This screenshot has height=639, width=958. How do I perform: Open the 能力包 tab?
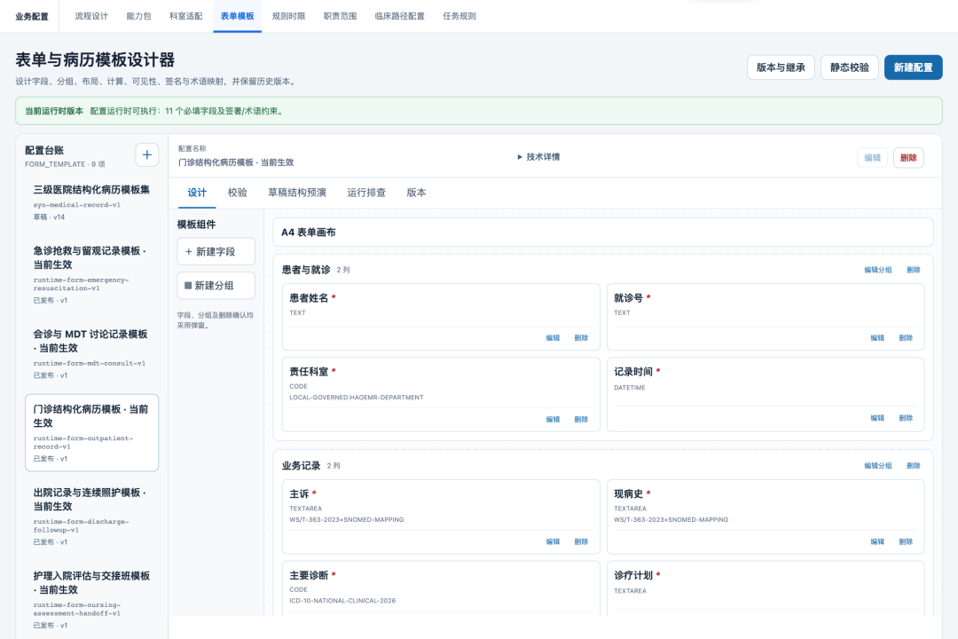[138, 16]
